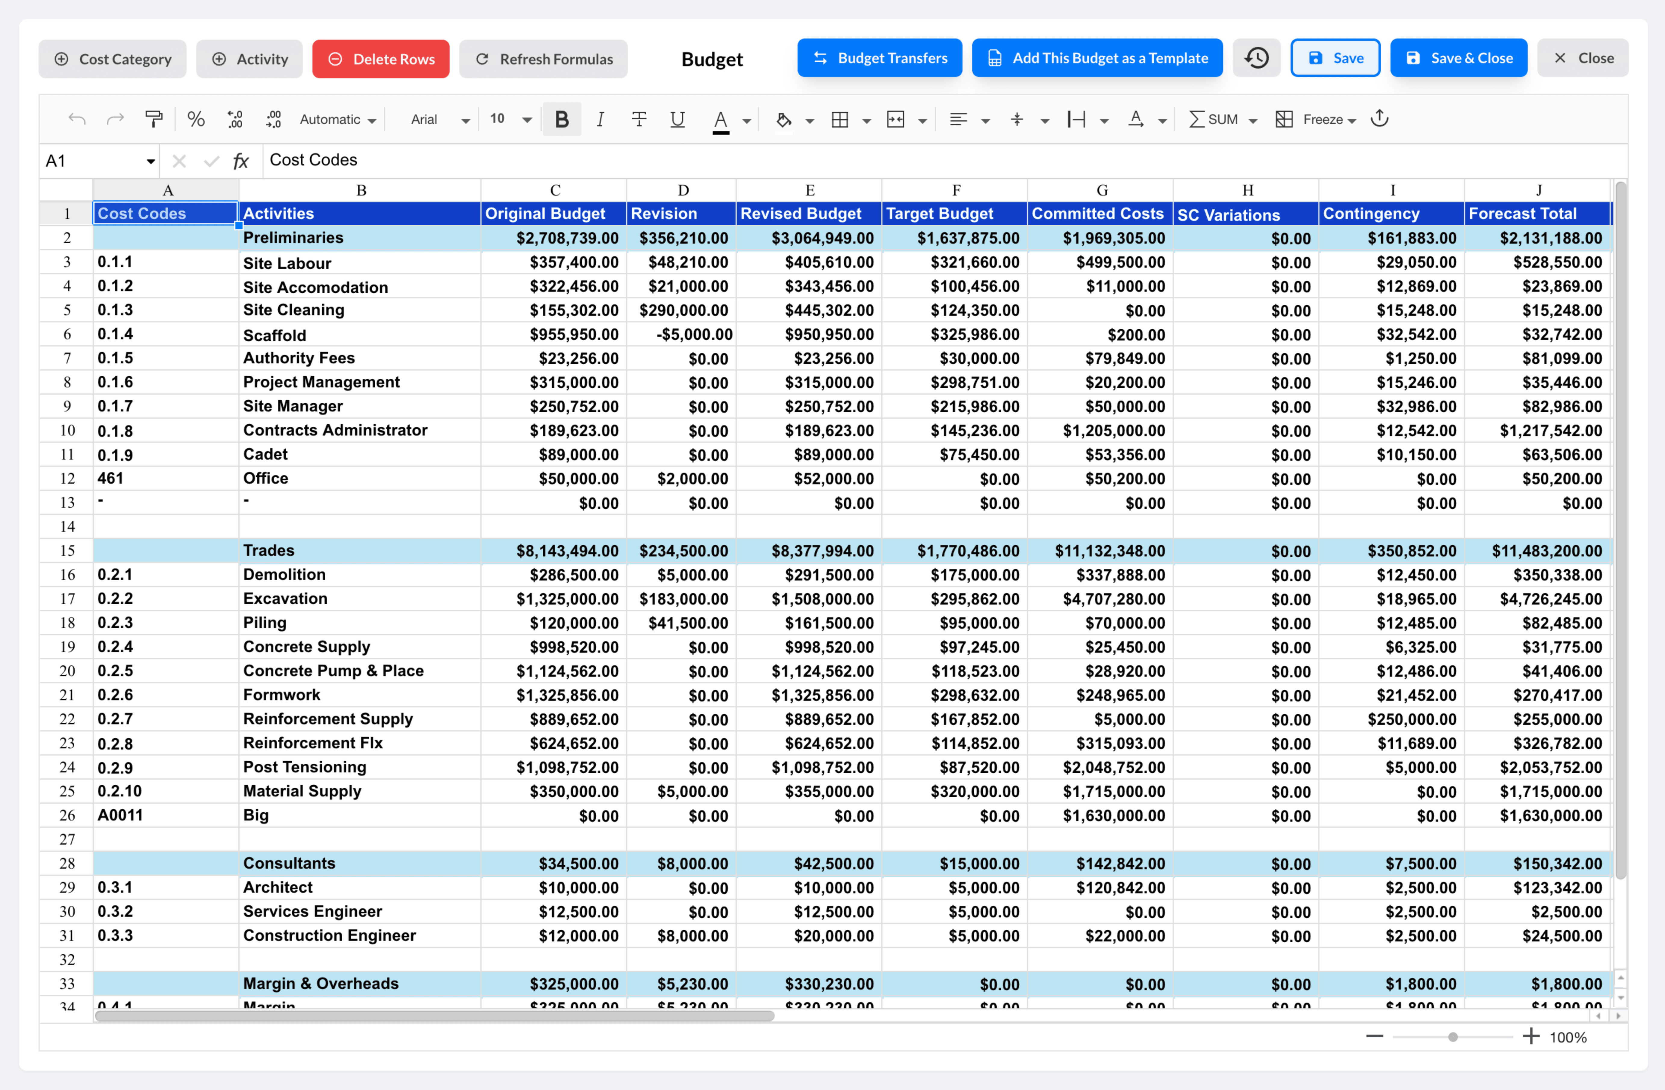Viewport: 1665px width, 1090px height.
Task: Toggle underline formatting
Action: click(x=677, y=120)
